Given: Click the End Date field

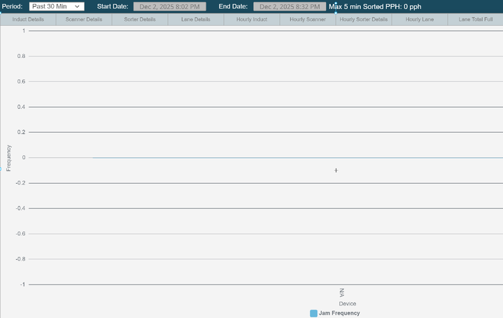Looking at the screenshot, I should (289, 7).
